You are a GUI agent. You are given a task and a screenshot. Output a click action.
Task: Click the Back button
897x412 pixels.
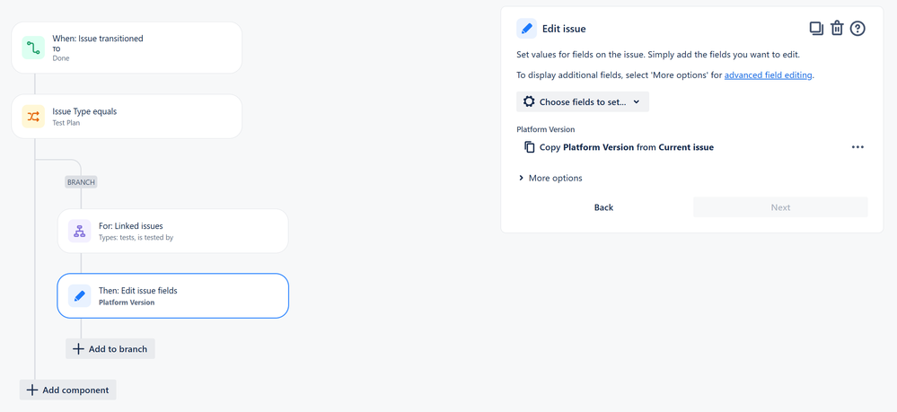[603, 207]
